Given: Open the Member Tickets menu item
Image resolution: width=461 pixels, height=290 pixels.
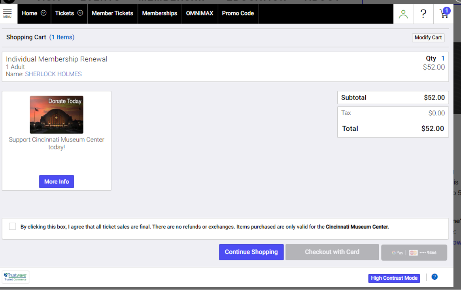Looking at the screenshot, I should (112, 13).
